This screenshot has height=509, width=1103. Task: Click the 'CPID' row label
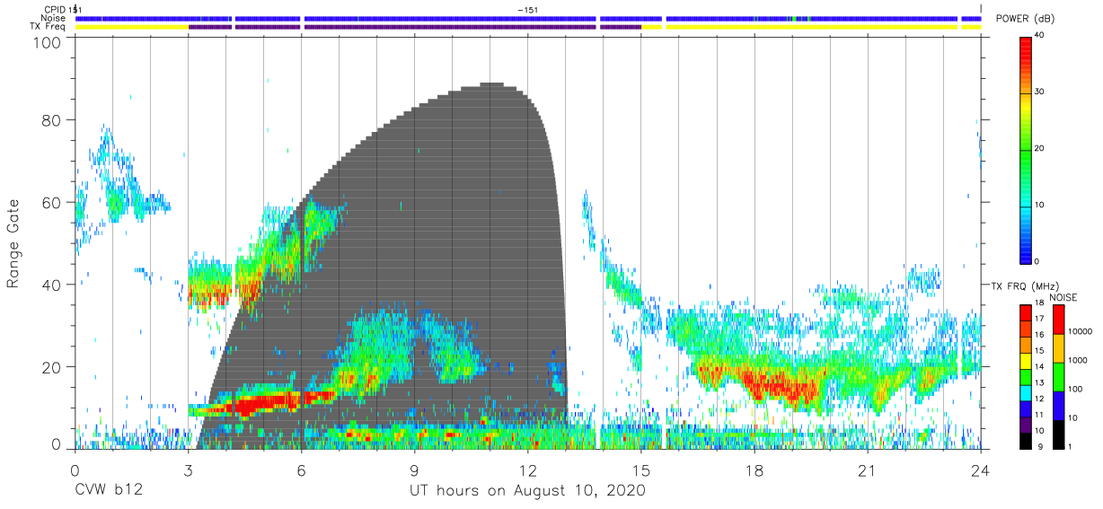point(55,9)
